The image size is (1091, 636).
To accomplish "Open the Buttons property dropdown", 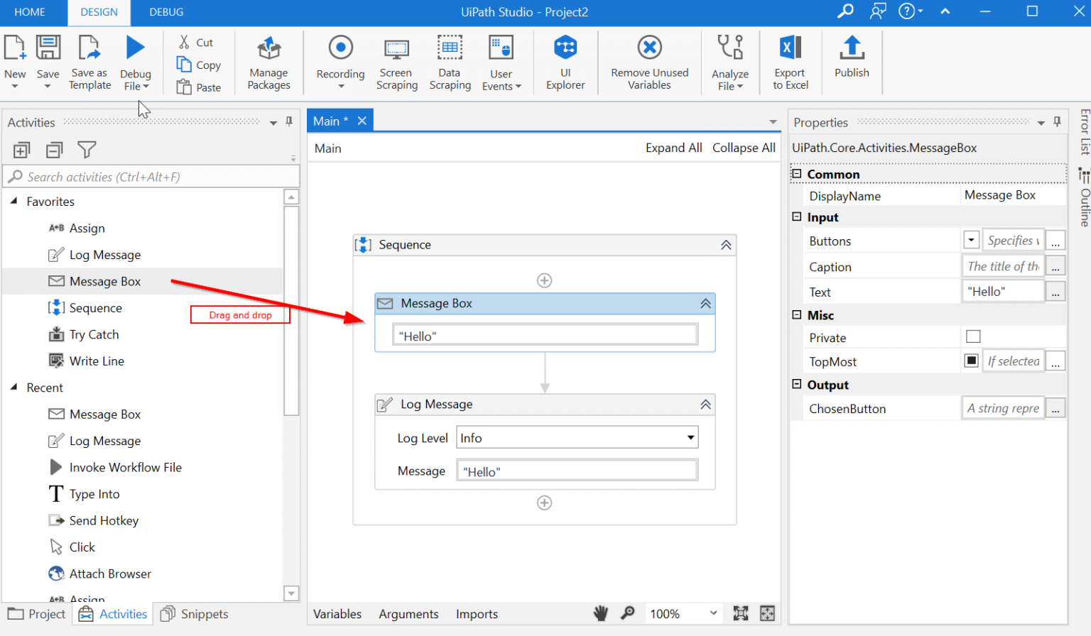I will point(971,240).
